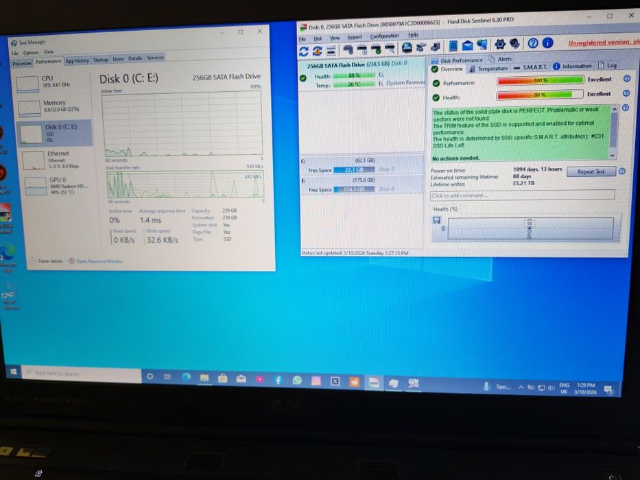Open Configuration menu in Hard Disk Sentinel
This screenshot has width=640, height=480.
tap(384, 36)
